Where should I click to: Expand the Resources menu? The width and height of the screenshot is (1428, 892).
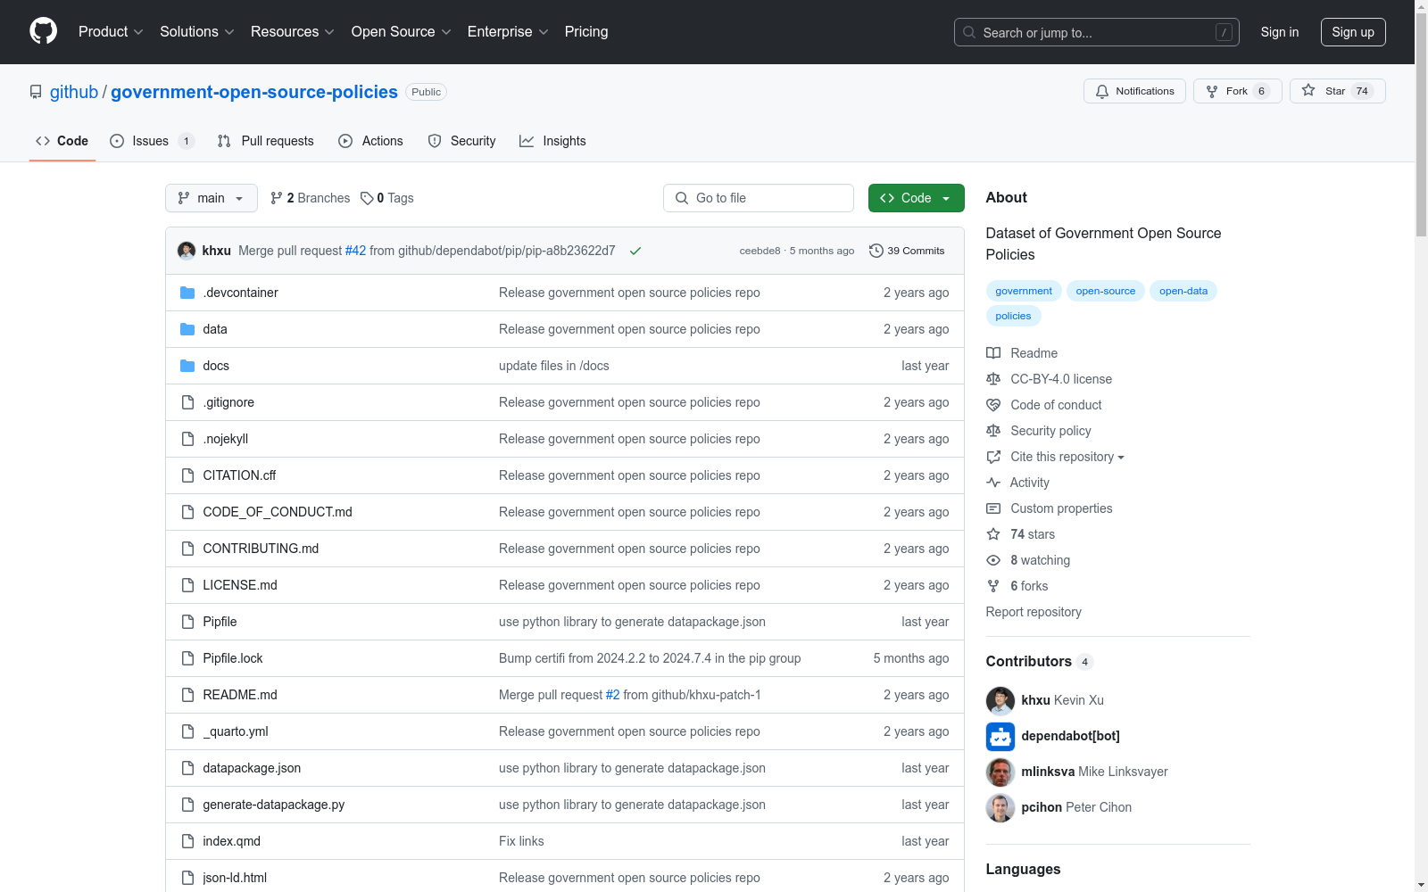(x=293, y=32)
